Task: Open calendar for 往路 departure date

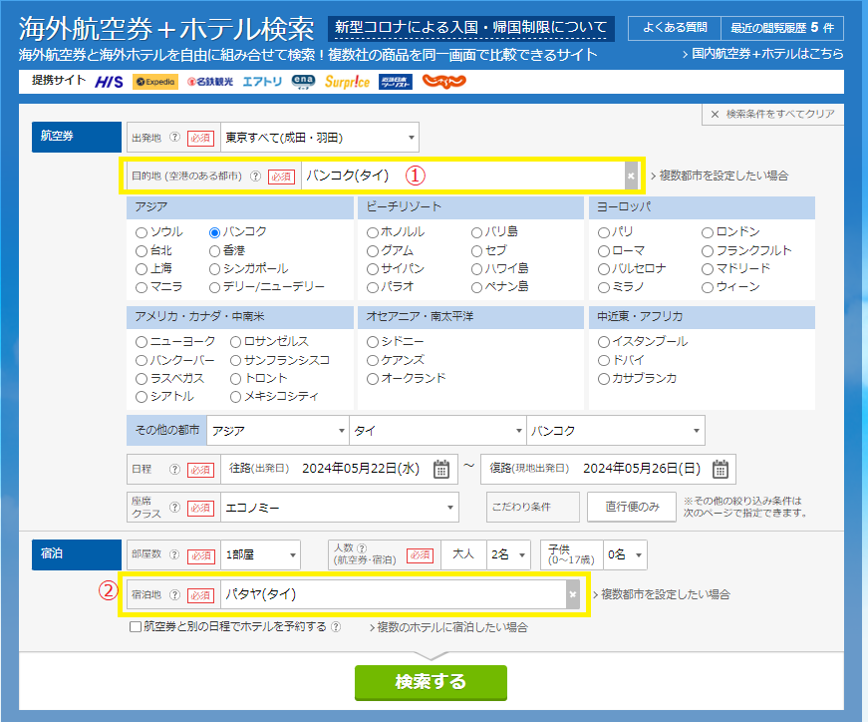Action: pos(441,470)
